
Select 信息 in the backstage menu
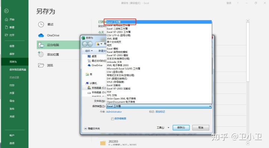(12, 46)
